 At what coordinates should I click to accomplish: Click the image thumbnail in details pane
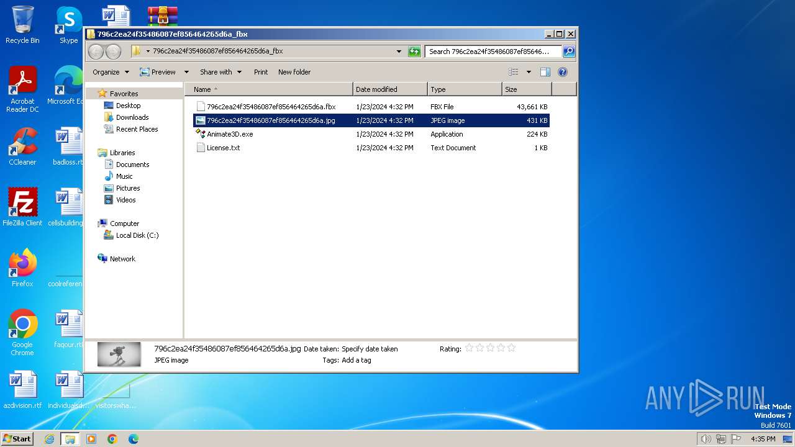coord(119,354)
